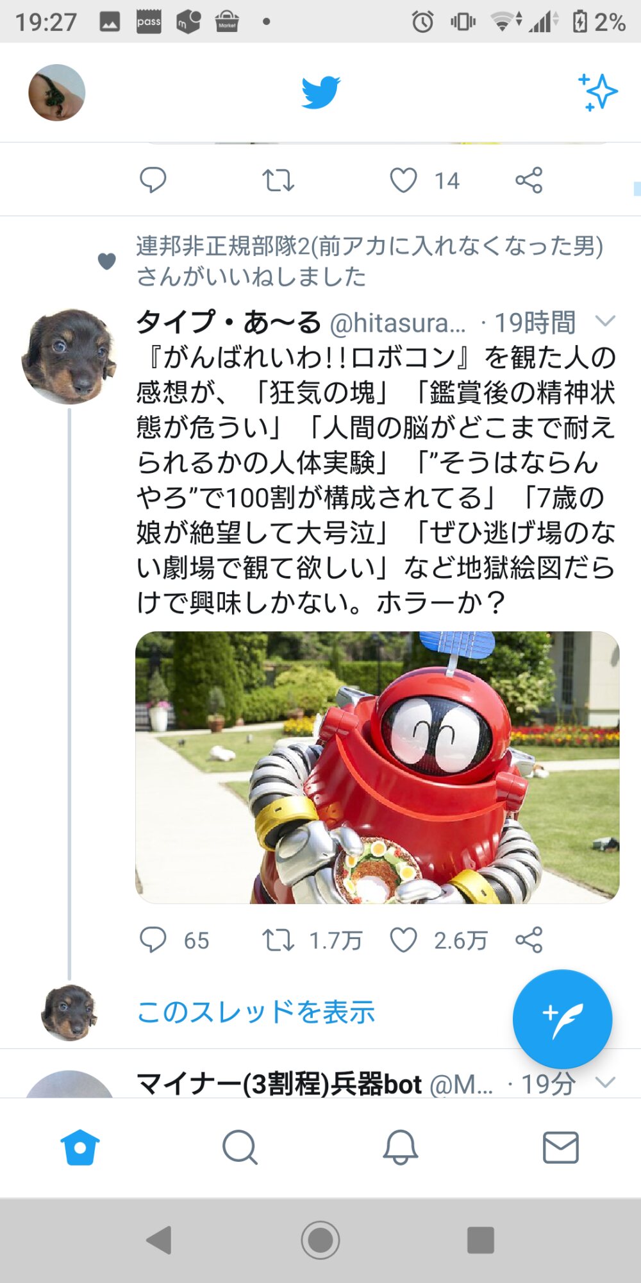Like the tweet with 2.6万 likes

coord(404,940)
